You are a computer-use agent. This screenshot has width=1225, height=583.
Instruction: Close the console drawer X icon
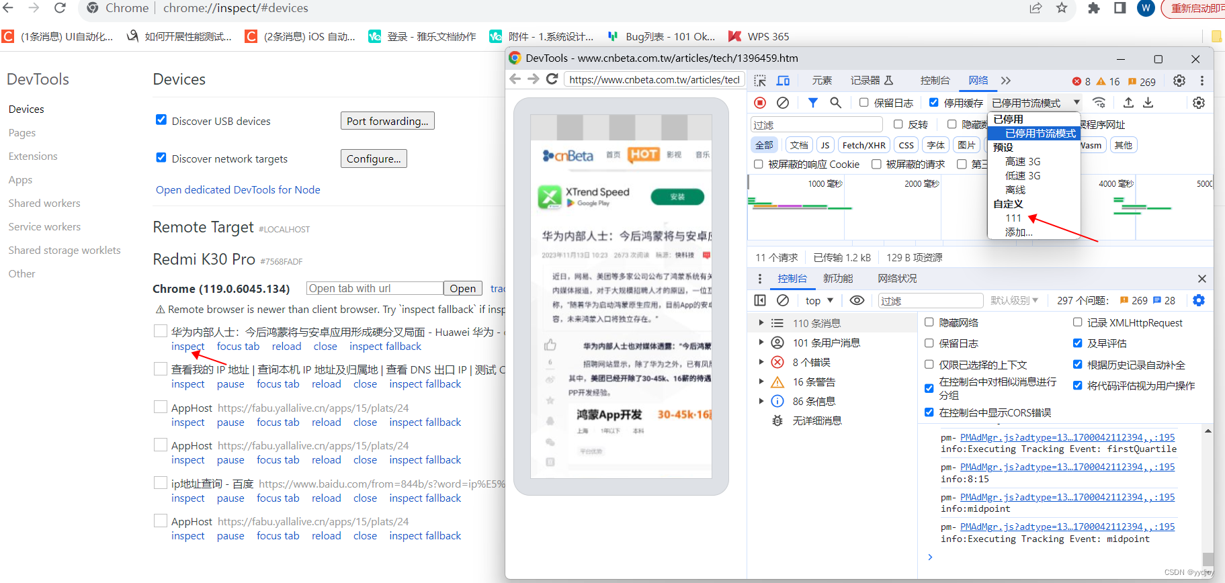pyautogui.click(x=1202, y=279)
